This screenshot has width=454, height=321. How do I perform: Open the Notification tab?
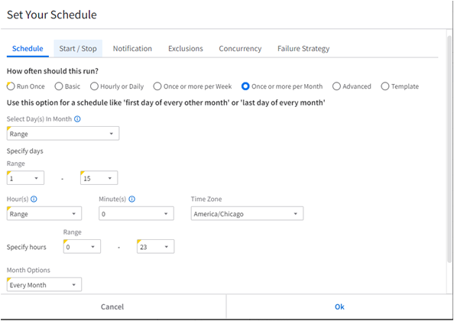pyautogui.click(x=132, y=49)
